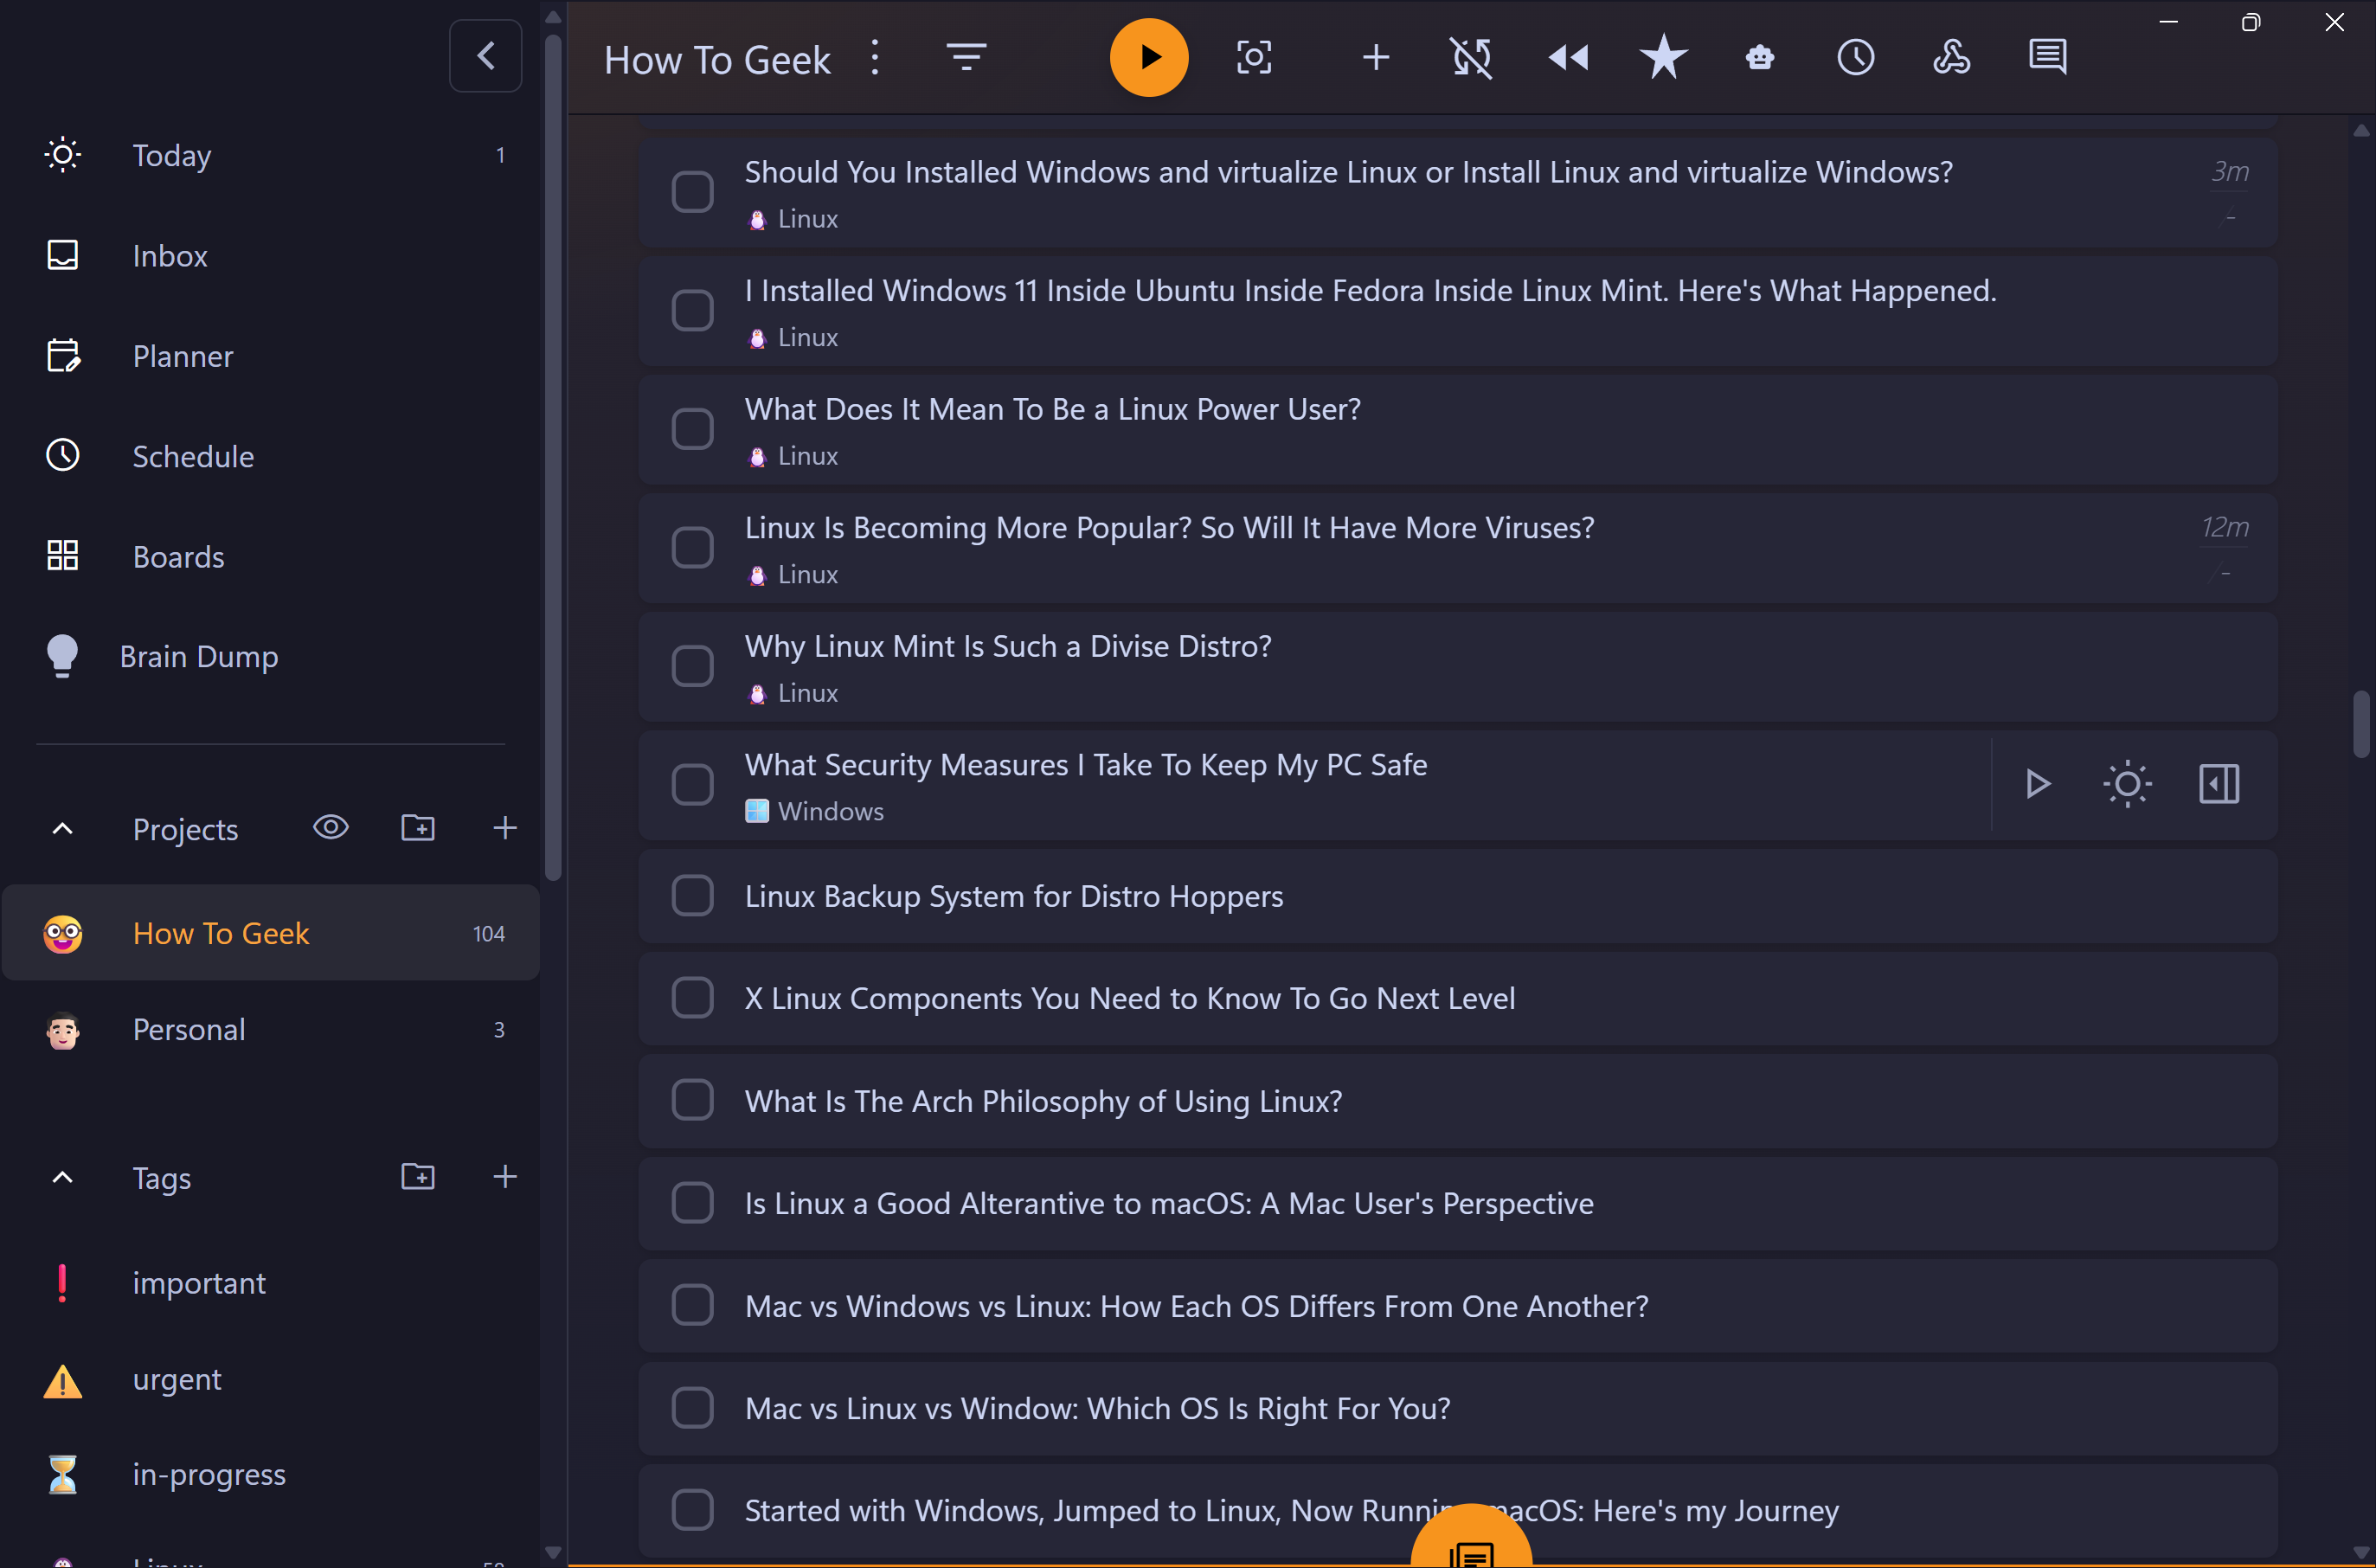Open the Today view
The image size is (2376, 1568).
click(x=271, y=155)
